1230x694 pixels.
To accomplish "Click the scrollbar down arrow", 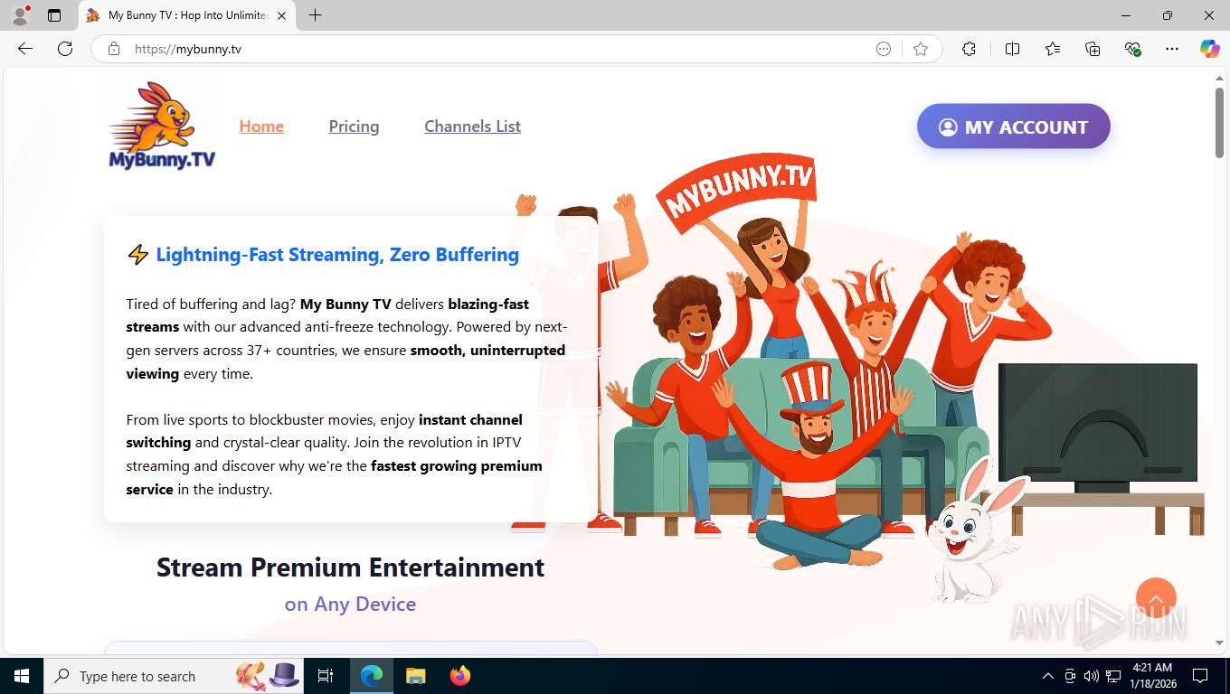I will pos(1219,642).
